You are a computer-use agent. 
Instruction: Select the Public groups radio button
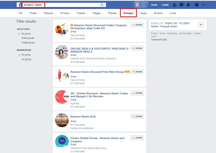(19, 38)
